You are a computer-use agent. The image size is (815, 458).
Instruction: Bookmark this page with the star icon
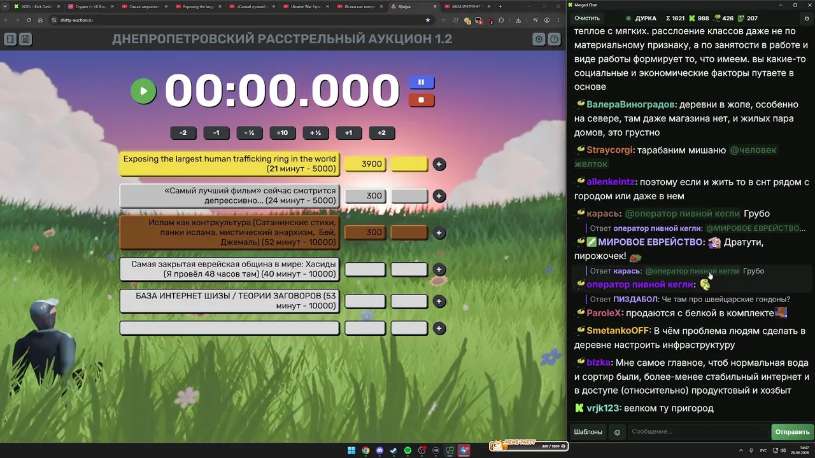(x=427, y=20)
